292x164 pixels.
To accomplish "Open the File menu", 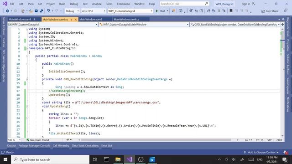I will [x=12, y=4].
